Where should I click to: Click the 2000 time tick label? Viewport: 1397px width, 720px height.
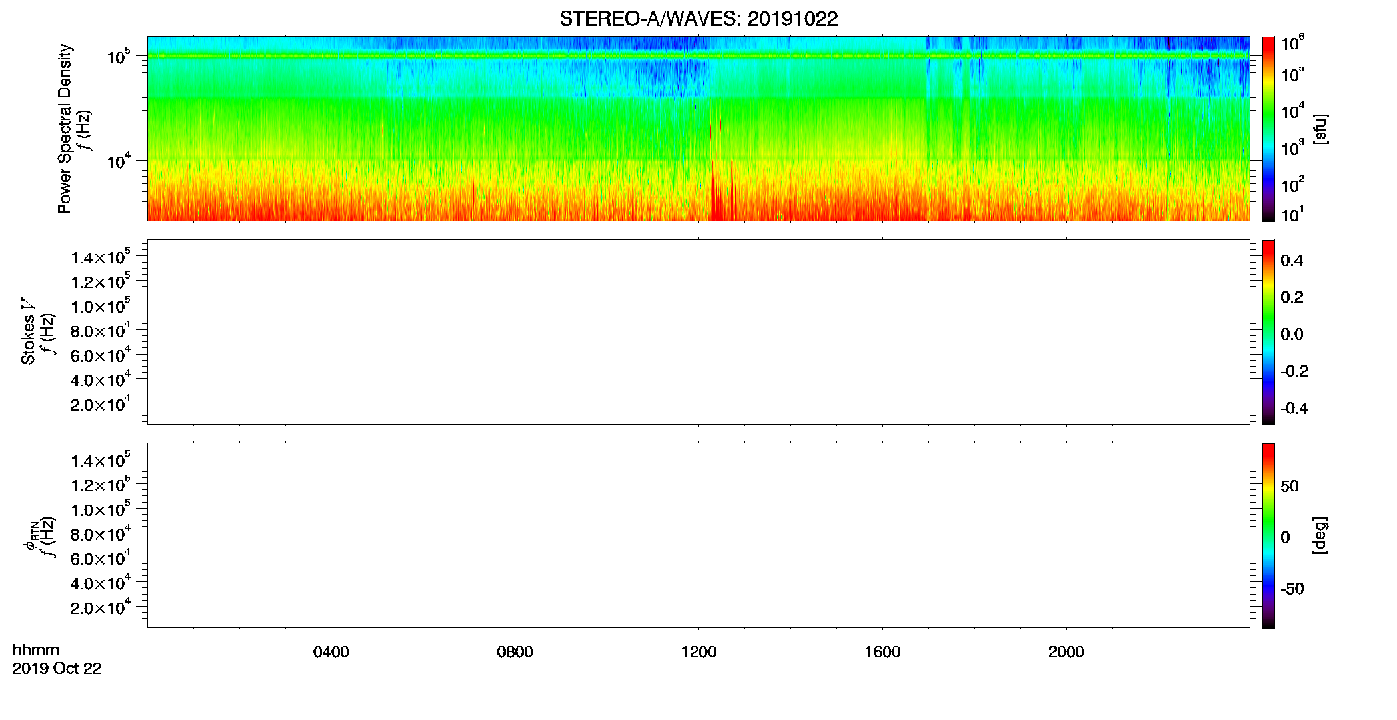click(x=1066, y=652)
